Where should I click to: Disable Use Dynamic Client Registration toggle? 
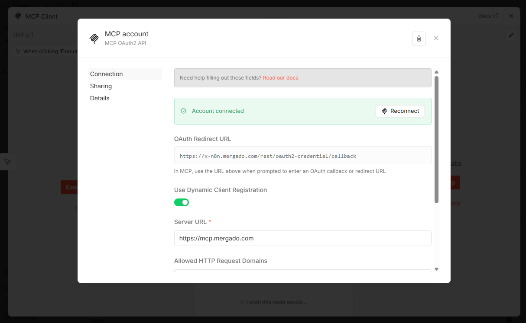coord(182,202)
